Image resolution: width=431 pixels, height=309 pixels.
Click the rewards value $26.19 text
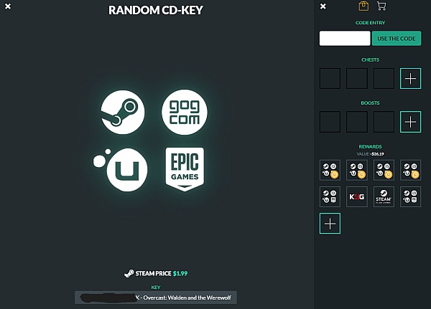click(370, 154)
